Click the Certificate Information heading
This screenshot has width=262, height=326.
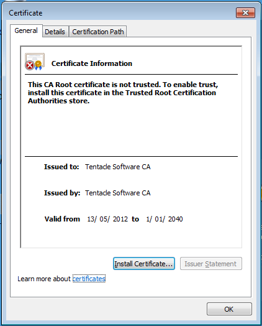[x=92, y=63]
